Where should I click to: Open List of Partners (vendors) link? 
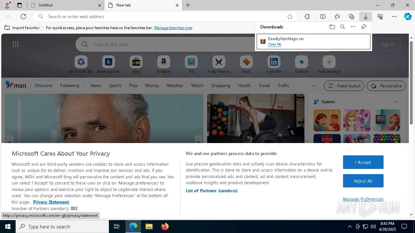211,191
